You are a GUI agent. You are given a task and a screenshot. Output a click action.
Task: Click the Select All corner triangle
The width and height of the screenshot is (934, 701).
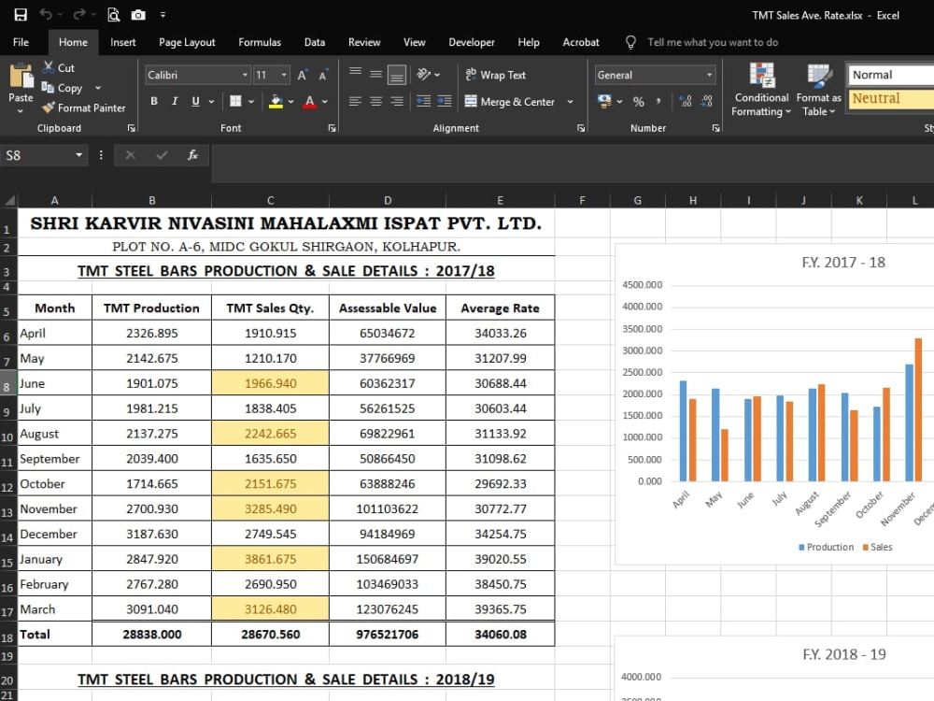[x=9, y=200]
